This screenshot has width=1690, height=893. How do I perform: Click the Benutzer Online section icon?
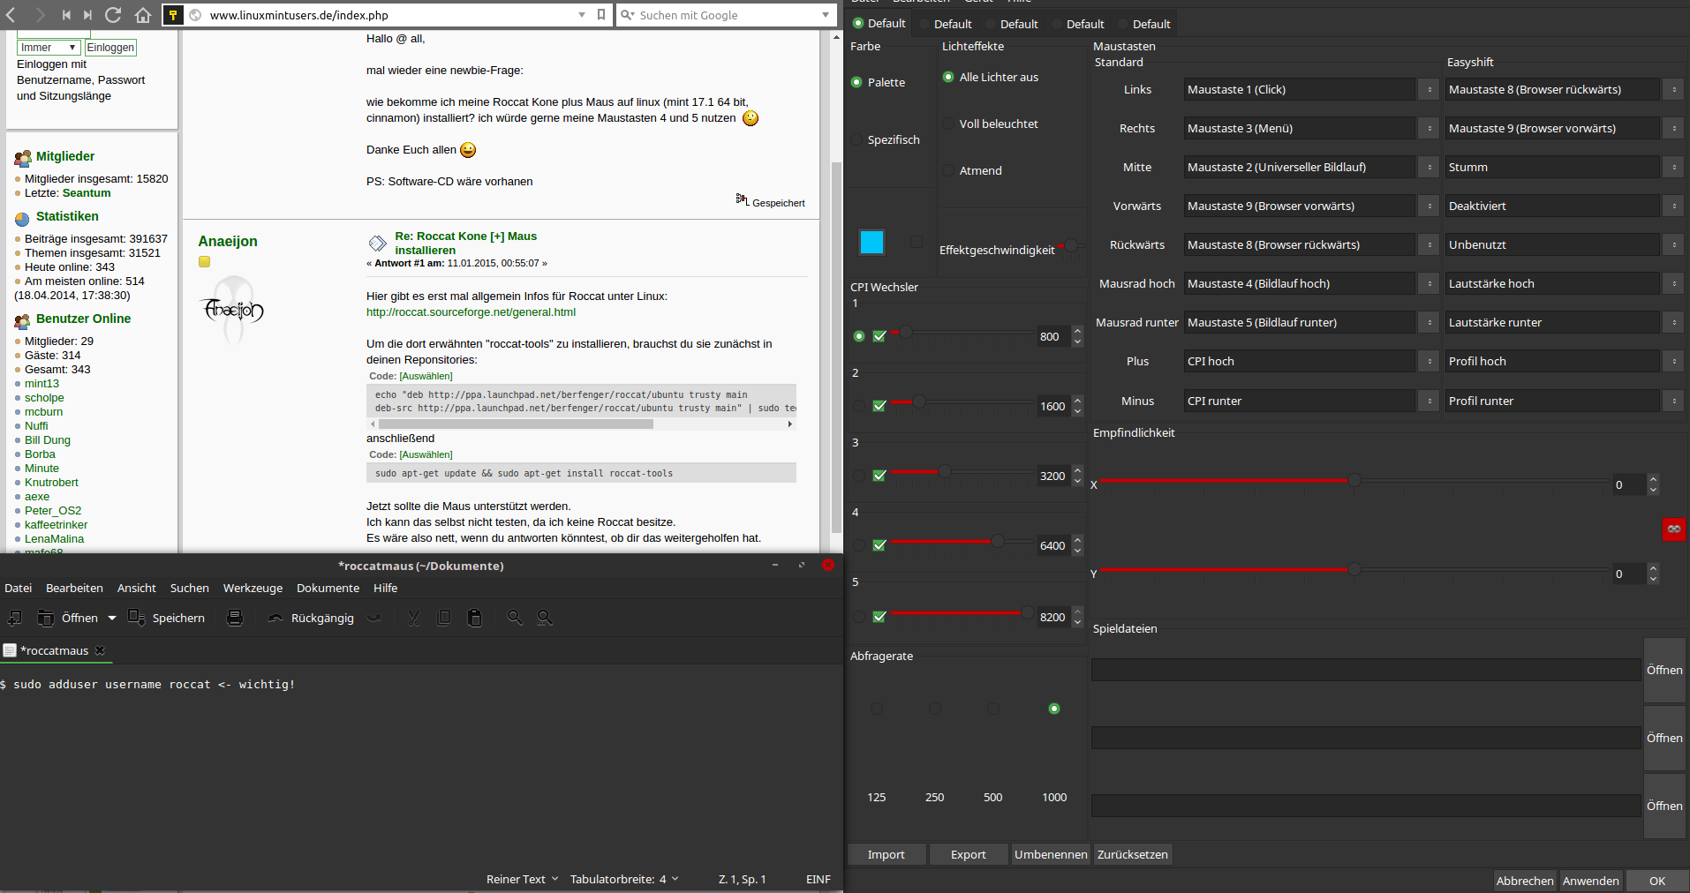[23, 320]
